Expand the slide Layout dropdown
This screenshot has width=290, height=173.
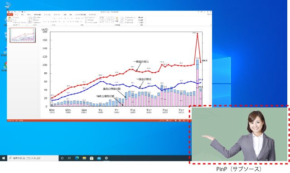coord(37,18)
